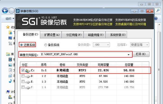Expand the 映像文件路径 path dropdown arrow
This screenshot has height=104, width=163.
pos(128,55)
